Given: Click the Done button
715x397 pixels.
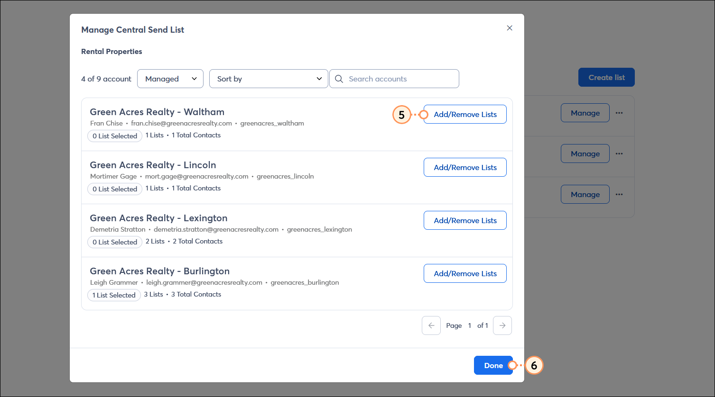Looking at the screenshot, I should pyautogui.click(x=493, y=365).
